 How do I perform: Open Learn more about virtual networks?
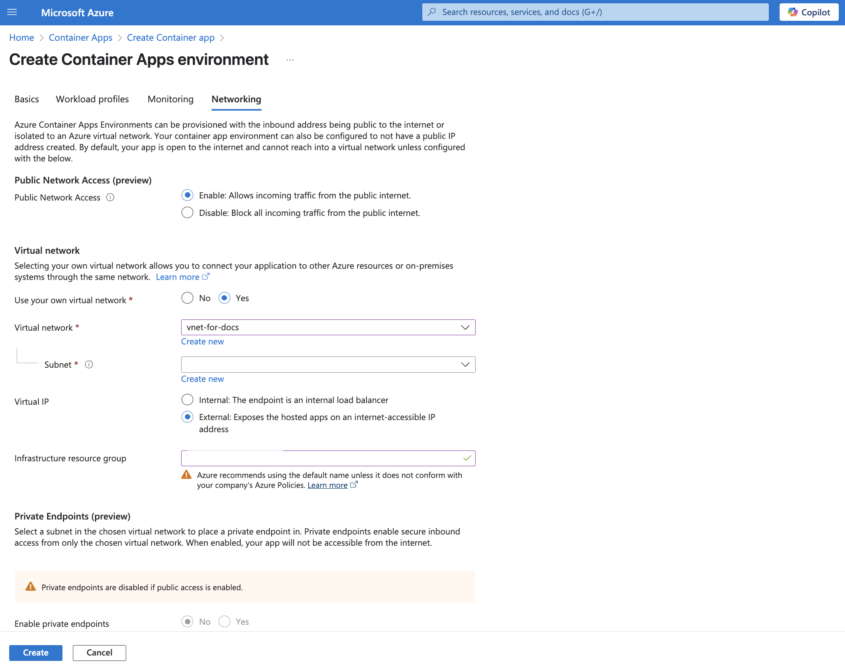(x=178, y=277)
